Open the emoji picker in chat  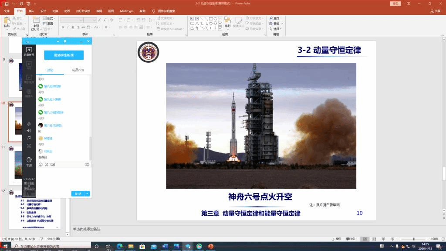(x=41, y=164)
